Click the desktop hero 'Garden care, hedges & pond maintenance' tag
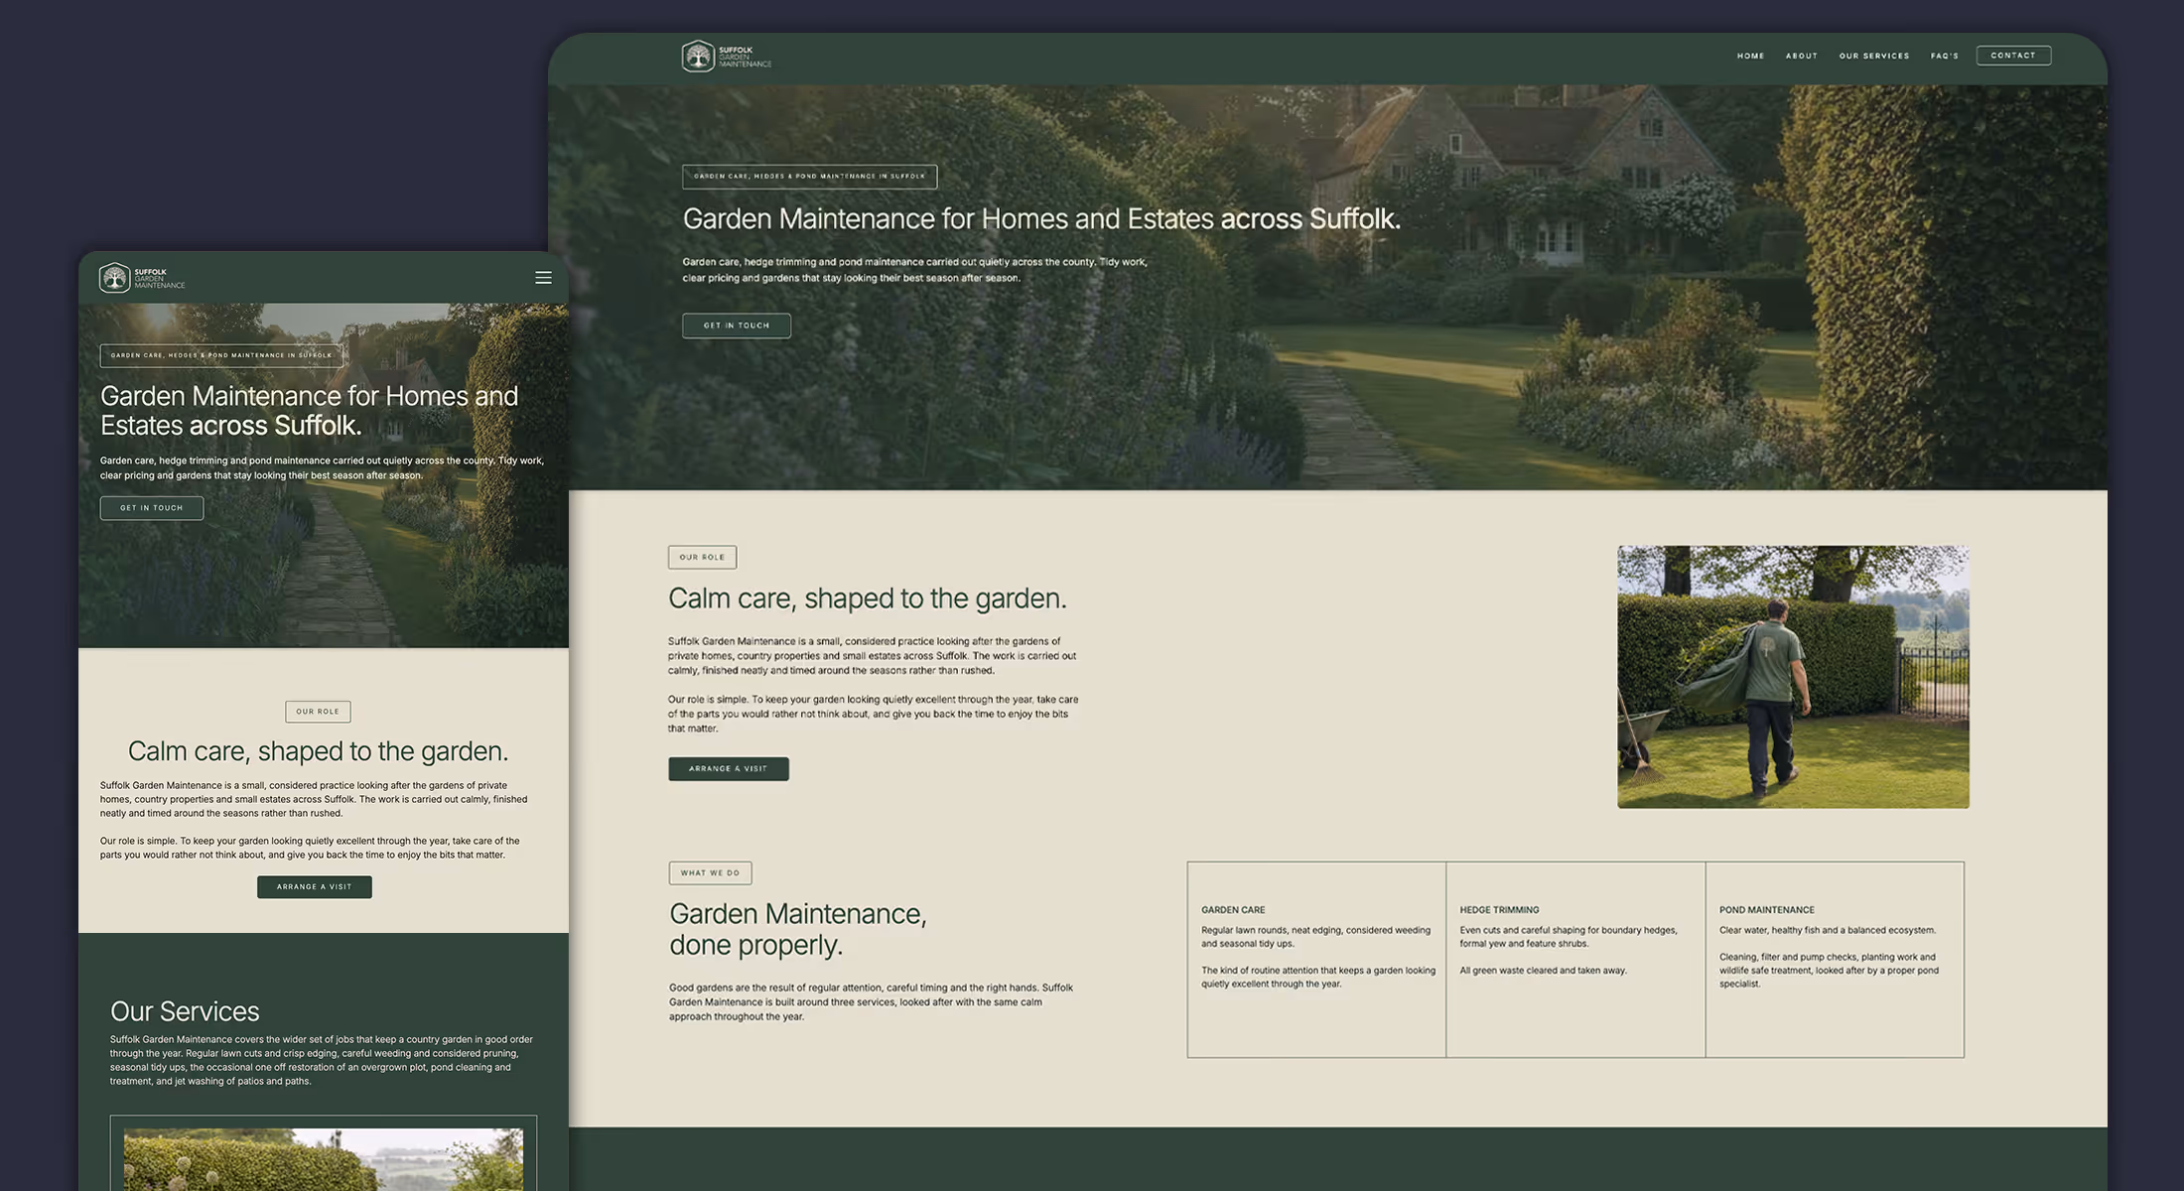 coord(810,177)
